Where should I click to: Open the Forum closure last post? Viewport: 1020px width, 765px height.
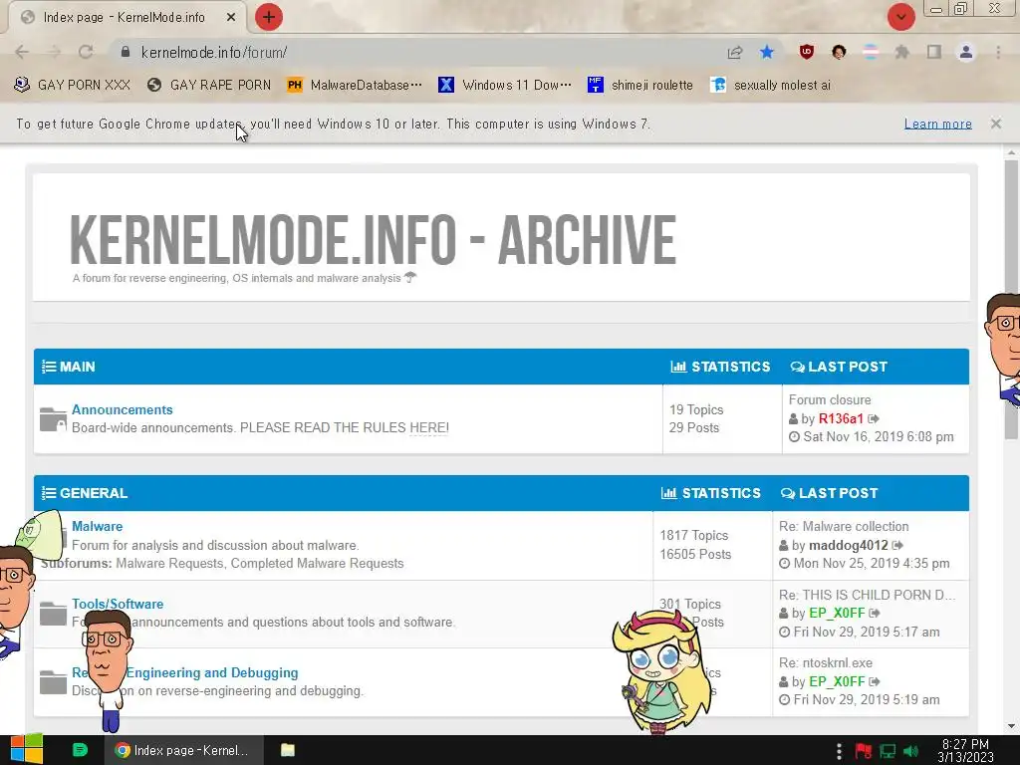click(830, 400)
